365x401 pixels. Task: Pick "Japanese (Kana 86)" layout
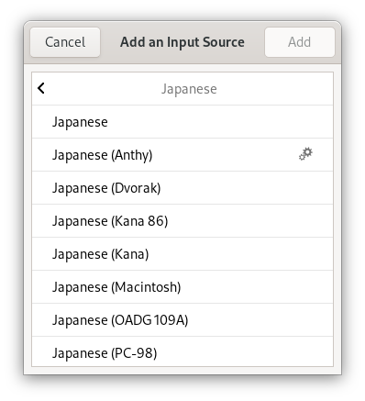coord(182,221)
